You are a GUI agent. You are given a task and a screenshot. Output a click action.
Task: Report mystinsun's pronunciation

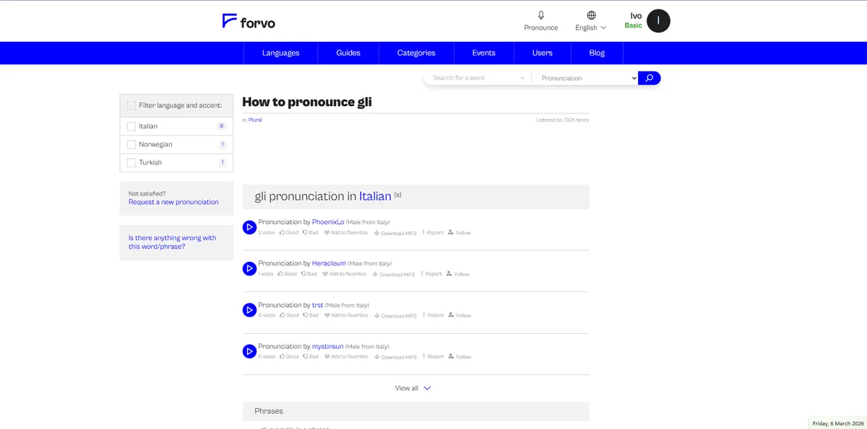click(x=431, y=356)
